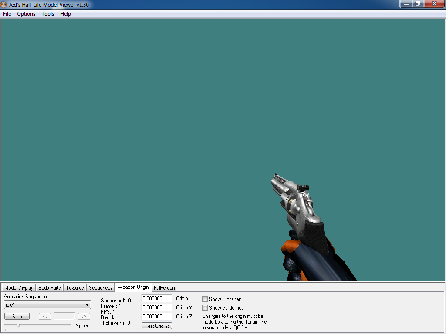Step to next frame with >> button

(84, 317)
